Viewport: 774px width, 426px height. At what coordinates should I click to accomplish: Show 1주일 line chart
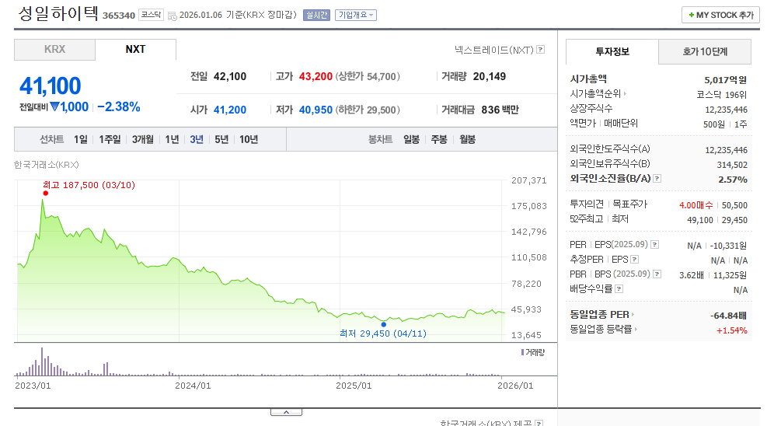(x=110, y=140)
